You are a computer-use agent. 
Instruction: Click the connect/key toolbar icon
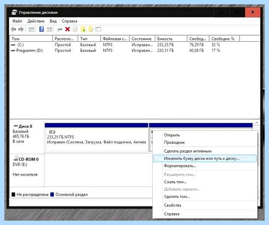coord(59,30)
